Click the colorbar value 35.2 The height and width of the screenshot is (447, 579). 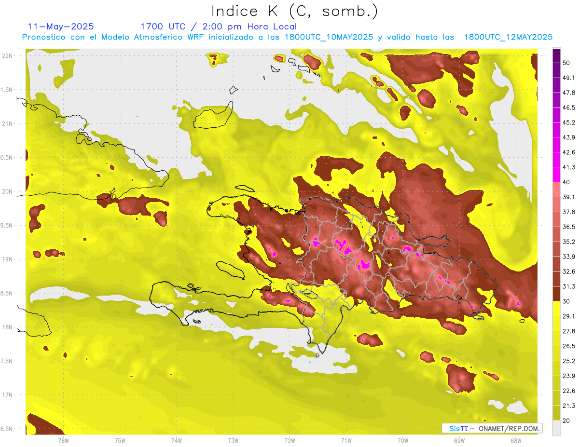click(569, 242)
